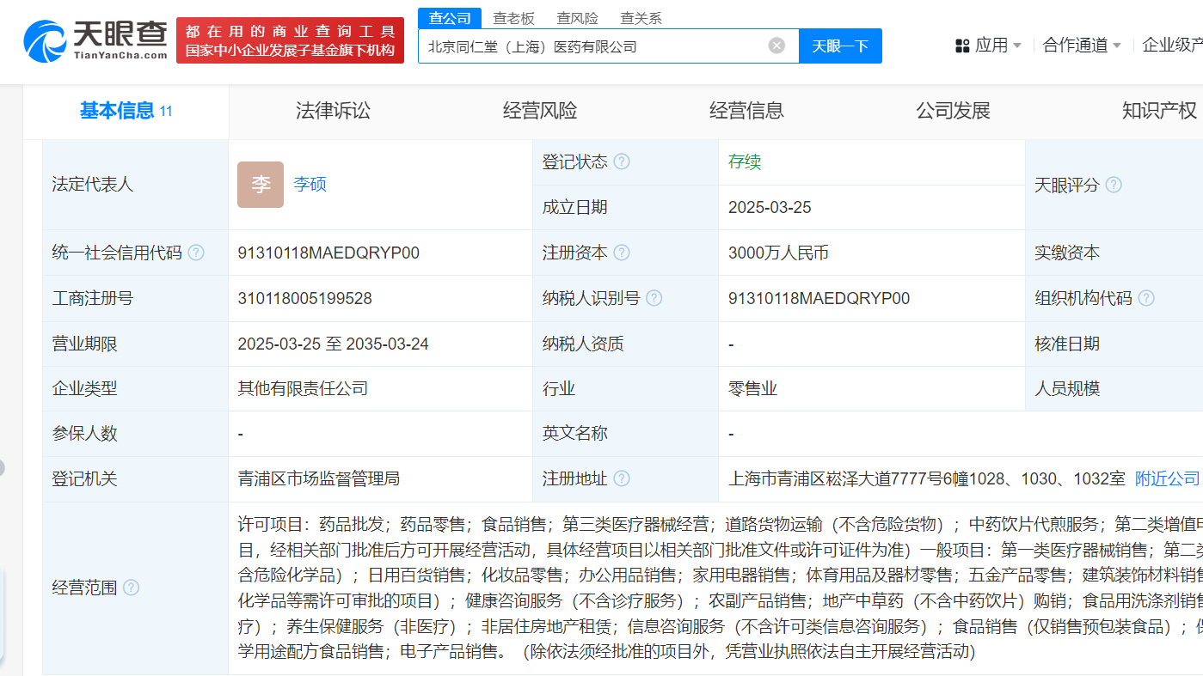Viewport: 1203px width, 676px height.
Task: Click the 参保人数 label
Action: (85, 433)
